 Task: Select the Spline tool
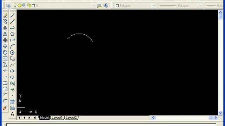point(12,65)
